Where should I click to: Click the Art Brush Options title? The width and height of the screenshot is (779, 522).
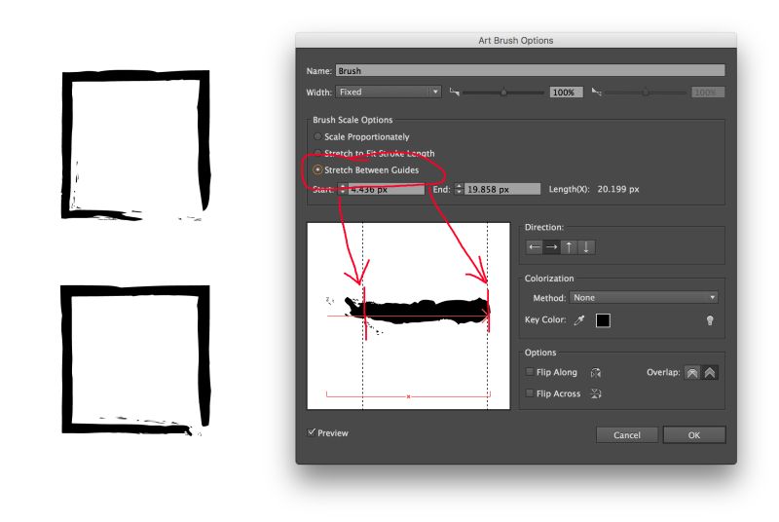516,40
